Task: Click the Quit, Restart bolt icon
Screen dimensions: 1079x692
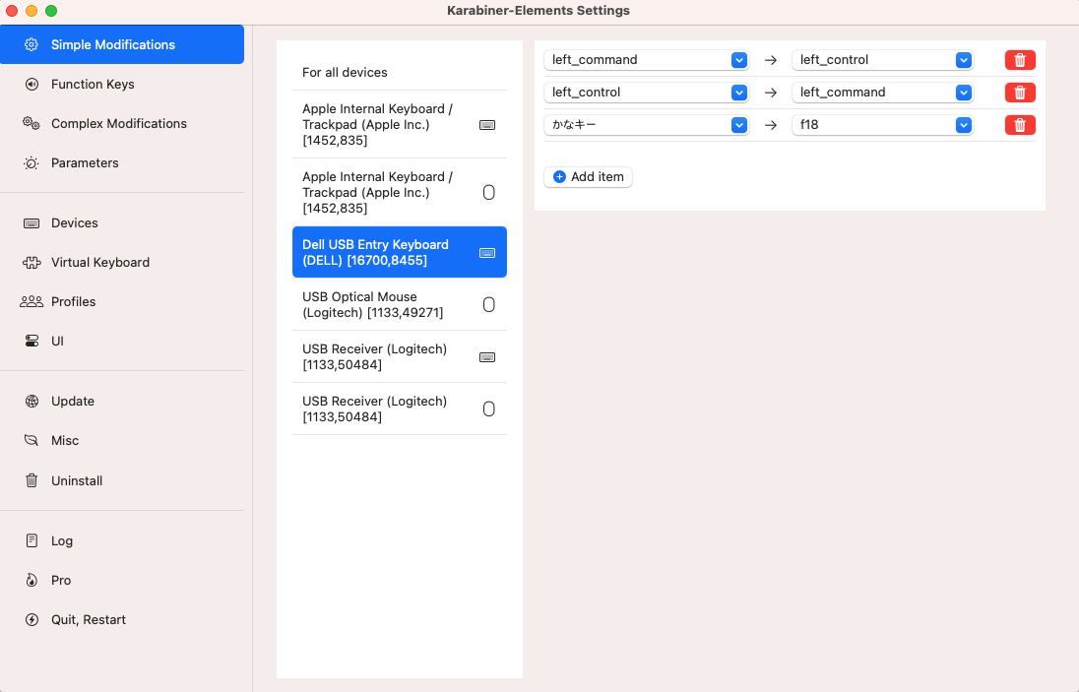Action: click(32, 620)
